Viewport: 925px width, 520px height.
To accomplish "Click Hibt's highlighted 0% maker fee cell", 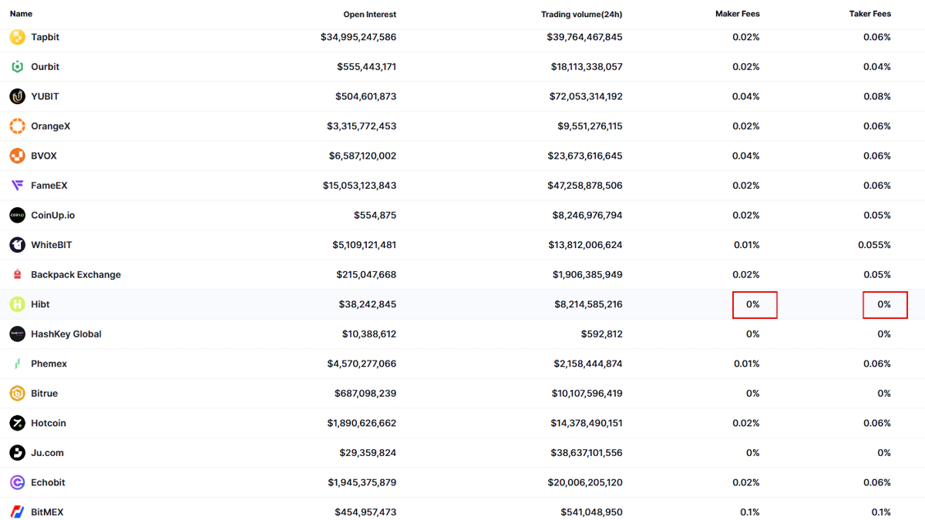I will click(x=754, y=305).
